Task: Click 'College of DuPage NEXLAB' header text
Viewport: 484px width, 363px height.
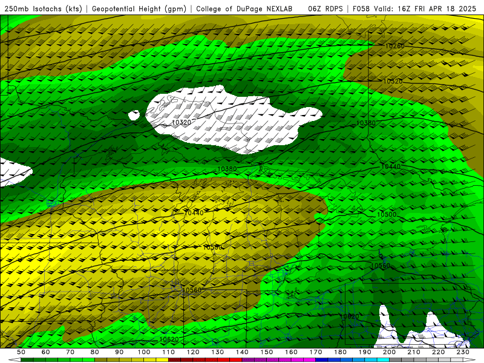Action: (244, 8)
